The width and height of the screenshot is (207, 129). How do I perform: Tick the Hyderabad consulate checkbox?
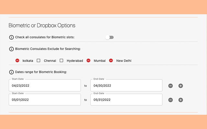(x=61, y=61)
